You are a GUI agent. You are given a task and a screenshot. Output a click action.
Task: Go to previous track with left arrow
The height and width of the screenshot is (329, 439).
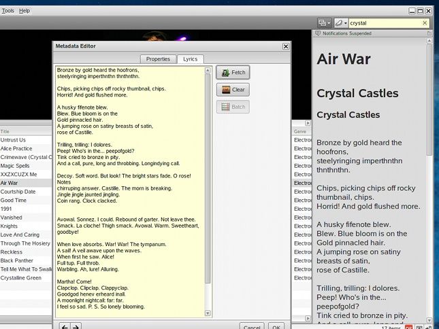[65, 326]
